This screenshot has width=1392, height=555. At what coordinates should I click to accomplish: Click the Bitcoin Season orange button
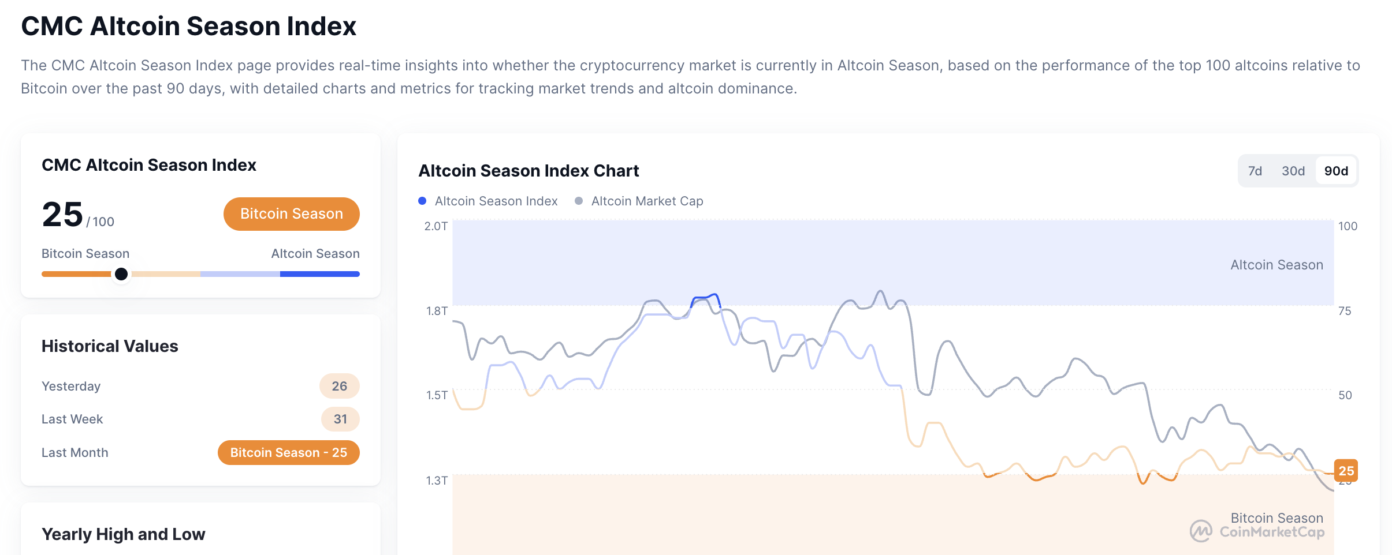pyautogui.click(x=291, y=213)
